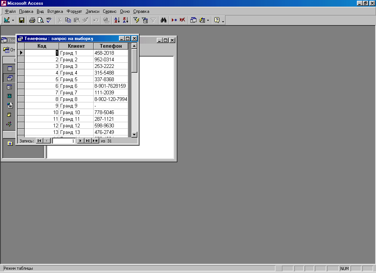Click the New Record toolbar icon

[174, 20]
